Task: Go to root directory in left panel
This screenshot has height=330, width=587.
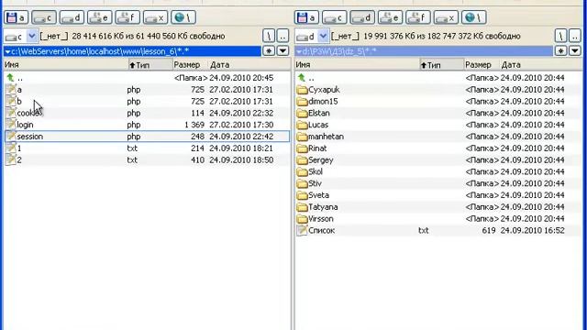Action: point(269,37)
